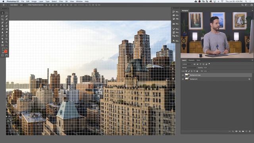This screenshot has width=254, height=143.
Task: Open the Move tool preset picker arrow
Action: tap(6, 5)
